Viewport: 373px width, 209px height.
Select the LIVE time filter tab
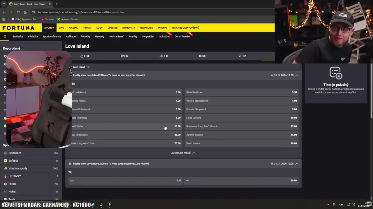pyautogui.click(x=85, y=56)
